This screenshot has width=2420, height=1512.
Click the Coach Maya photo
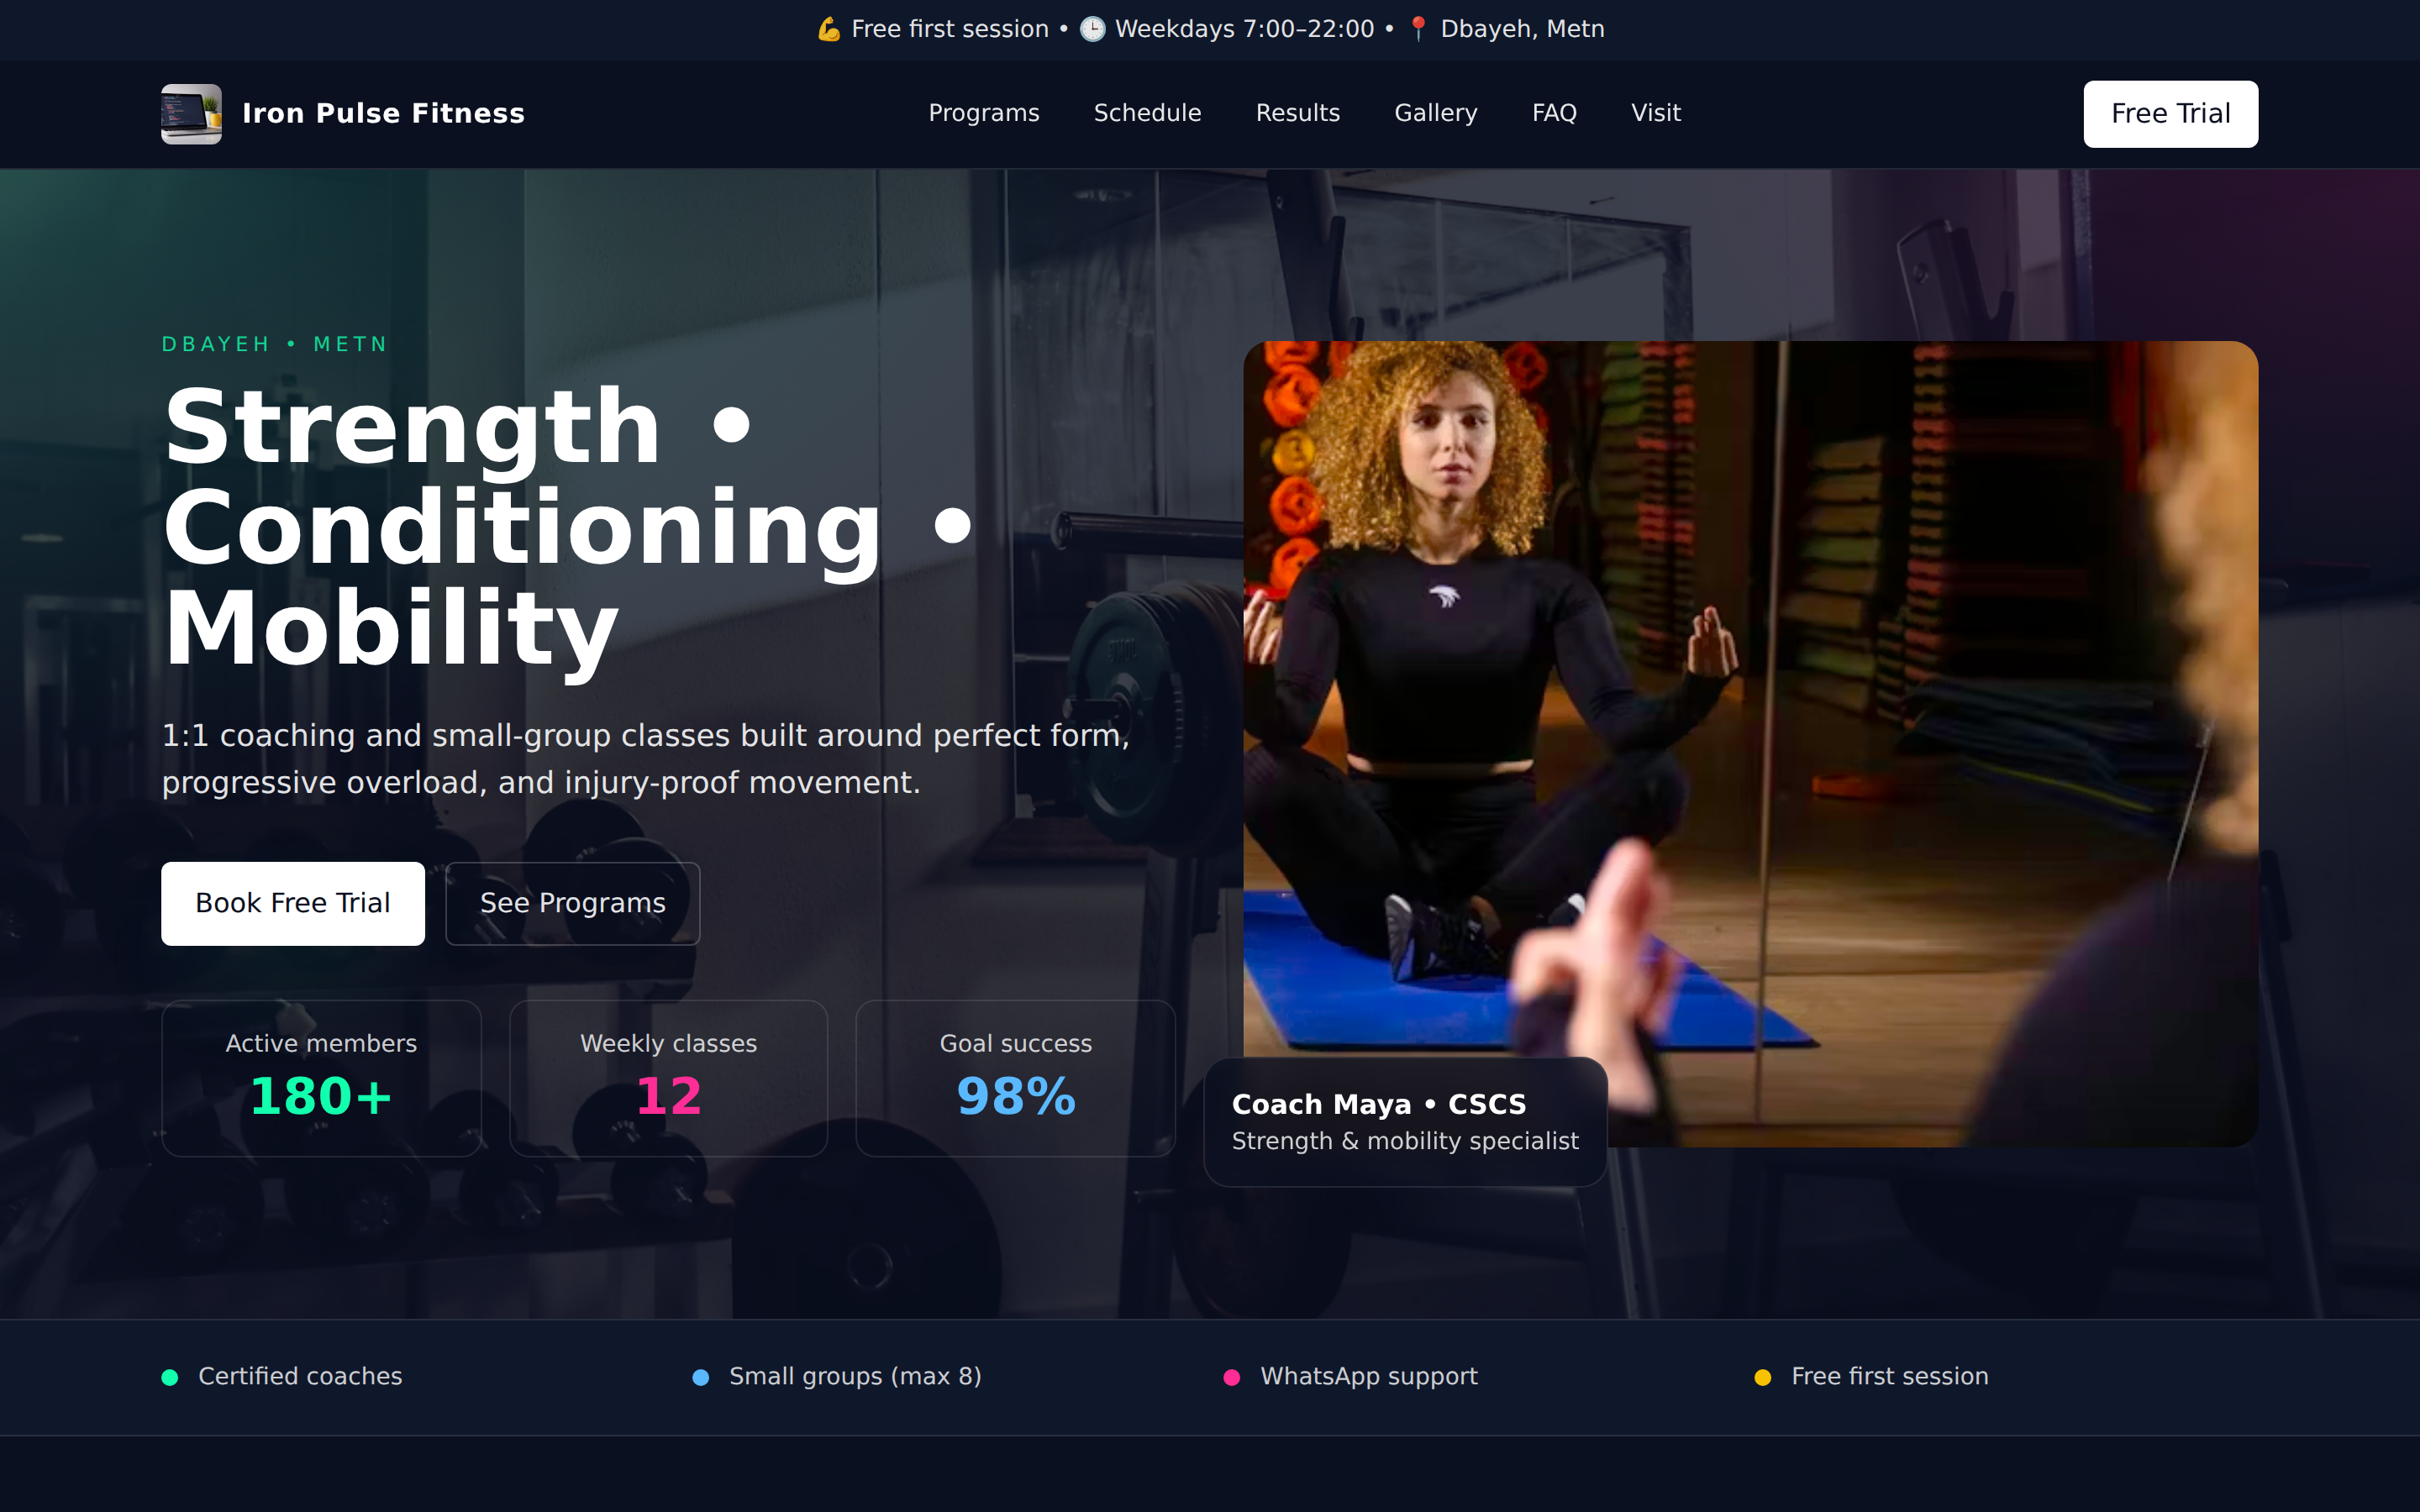1750,700
